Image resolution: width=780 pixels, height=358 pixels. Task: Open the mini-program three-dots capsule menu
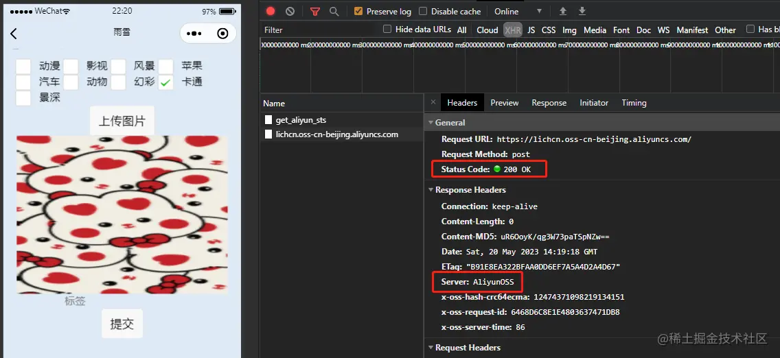[194, 34]
